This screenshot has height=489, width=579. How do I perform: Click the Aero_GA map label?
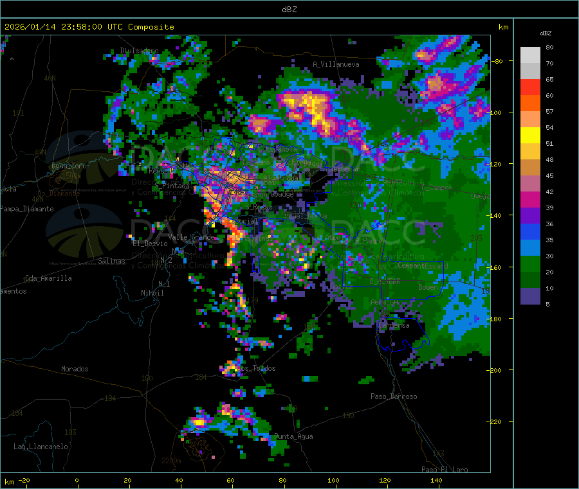[385, 302]
